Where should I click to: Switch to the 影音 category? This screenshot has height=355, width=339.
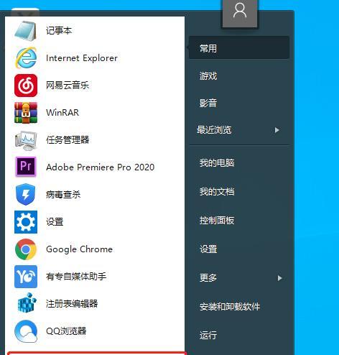click(x=208, y=103)
